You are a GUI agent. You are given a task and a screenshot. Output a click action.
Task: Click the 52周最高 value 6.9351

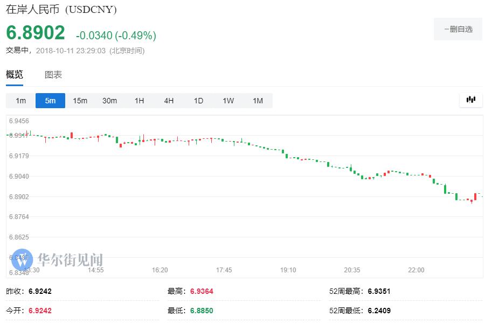coord(379,291)
